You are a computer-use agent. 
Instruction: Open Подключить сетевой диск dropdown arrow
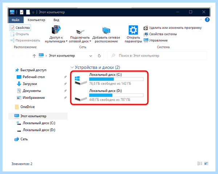[90, 41]
